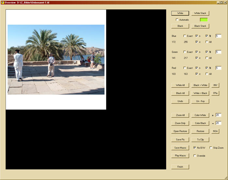The height and width of the screenshot is (180, 228).
Task: Select the Black Stack button
Action: click(200, 26)
